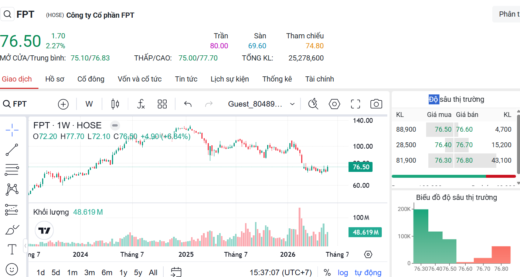Set the chart range to 1m
520x277 pixels.
(72, 273)
